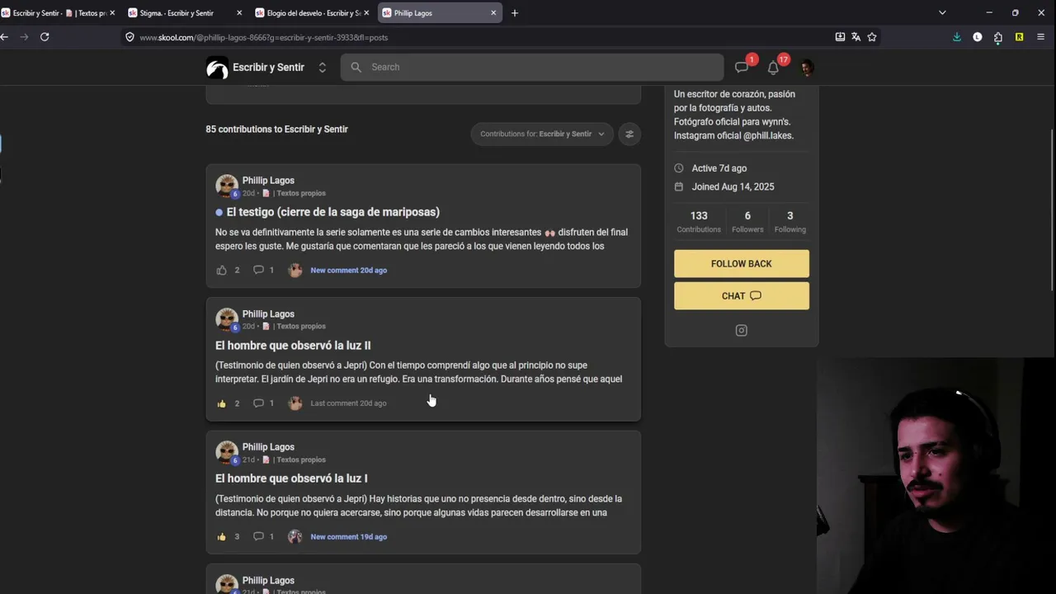Like the El testigo post
The width and height of the screenshot is (1056, 594).
click(x=221, y=270)
